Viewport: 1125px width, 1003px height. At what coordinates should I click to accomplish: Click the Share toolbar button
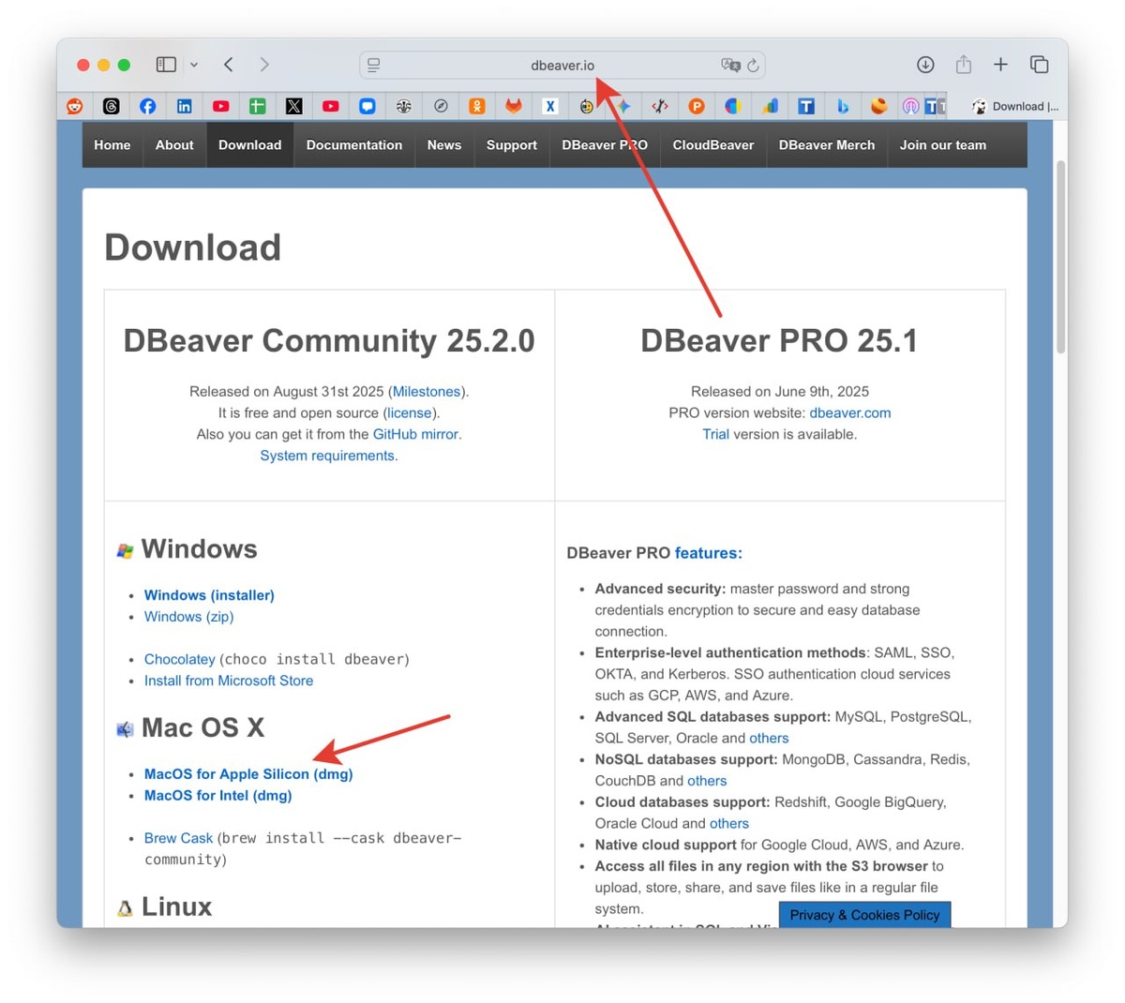[964, 64]
